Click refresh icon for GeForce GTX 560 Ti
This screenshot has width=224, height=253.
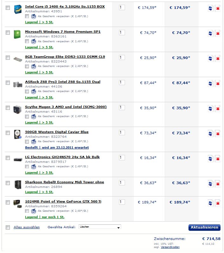tap(210, 203)
